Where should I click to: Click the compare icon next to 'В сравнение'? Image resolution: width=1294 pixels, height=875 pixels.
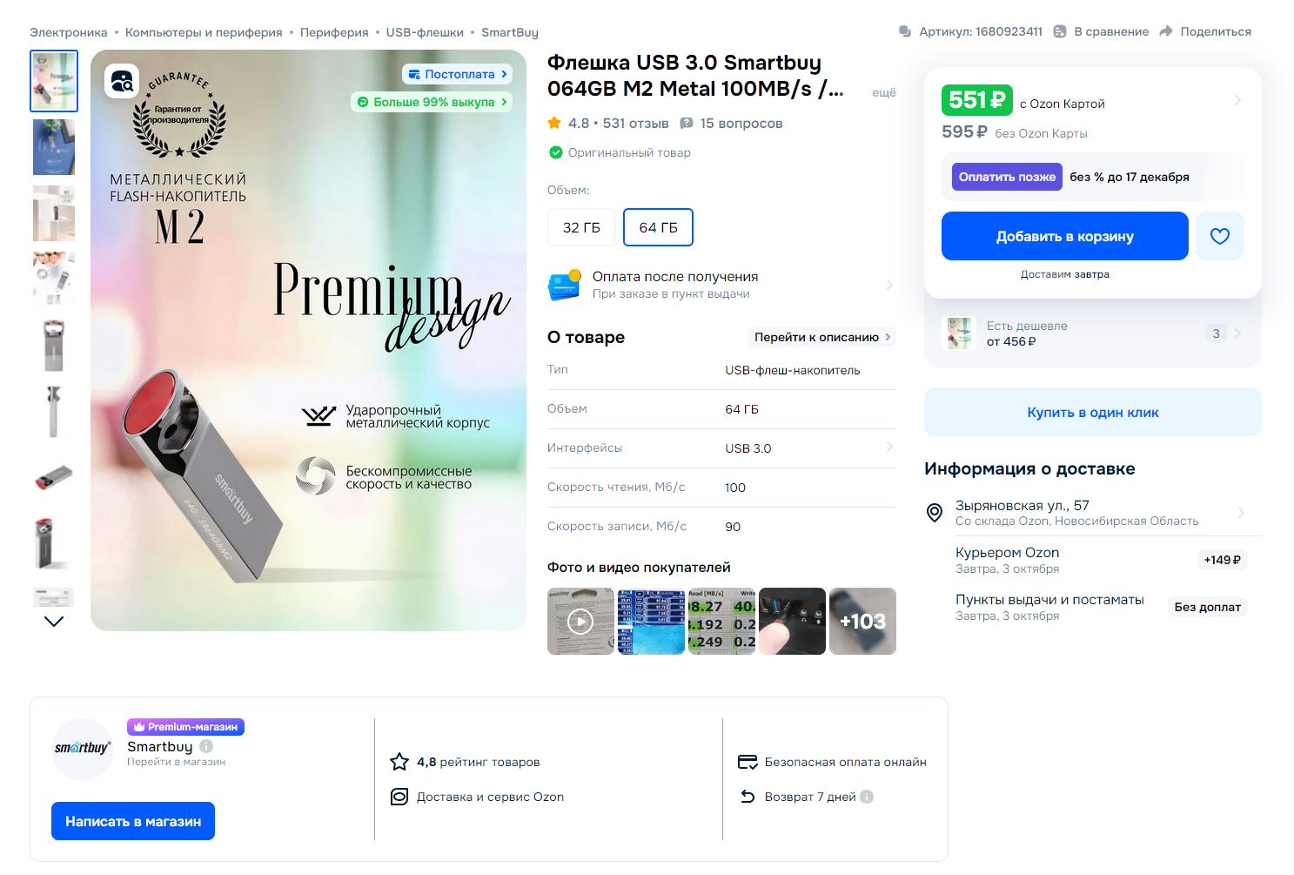click(x=1060, y=31)
